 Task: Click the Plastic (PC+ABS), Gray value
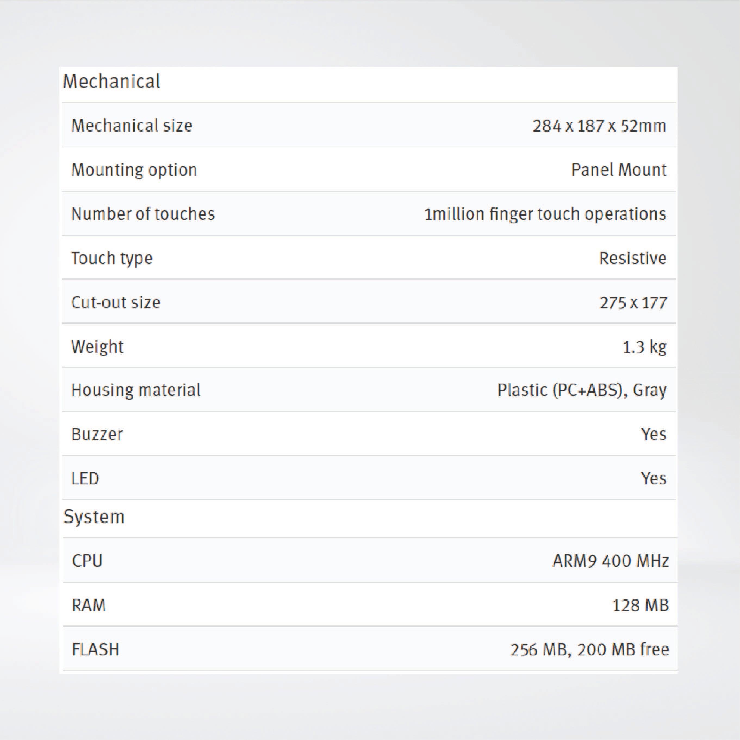point(582,390)
